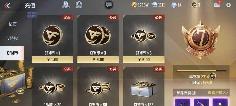Viewport: 236px width, 106px height.
Task: Tap the diamond 1111 add icon
Action: 155,5
